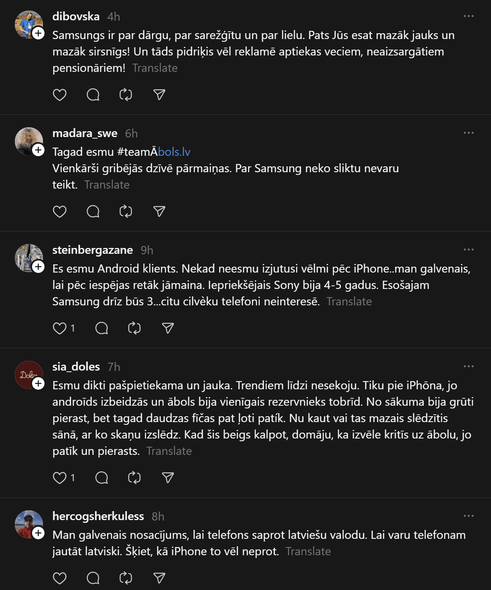Open the sia_doles post options menu
491x590 pixels.
click(x=468, y=367)
